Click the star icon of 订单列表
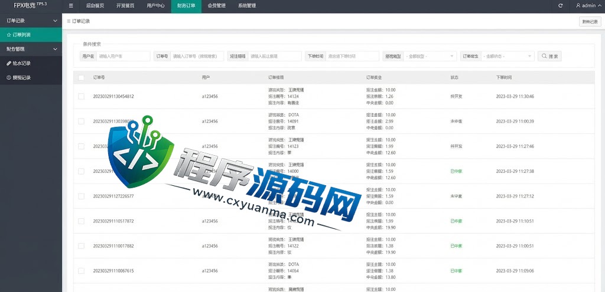The image size is (605, 292). tap(8, 35)
